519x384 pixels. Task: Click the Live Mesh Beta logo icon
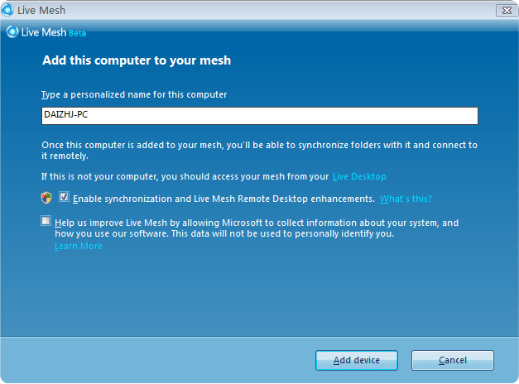coord(12,31)
